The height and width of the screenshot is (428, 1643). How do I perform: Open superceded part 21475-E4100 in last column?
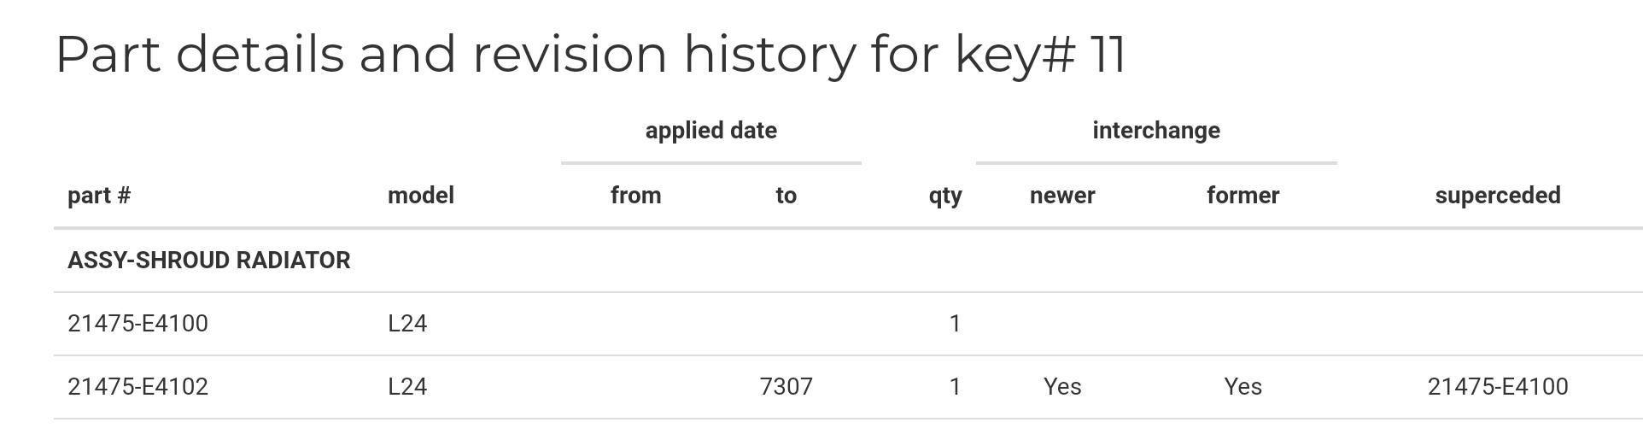click(1498, 387)
